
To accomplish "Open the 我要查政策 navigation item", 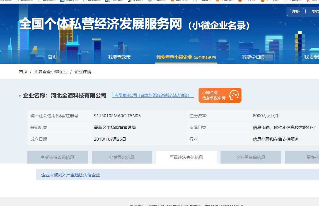I will [x=119, y=57].
